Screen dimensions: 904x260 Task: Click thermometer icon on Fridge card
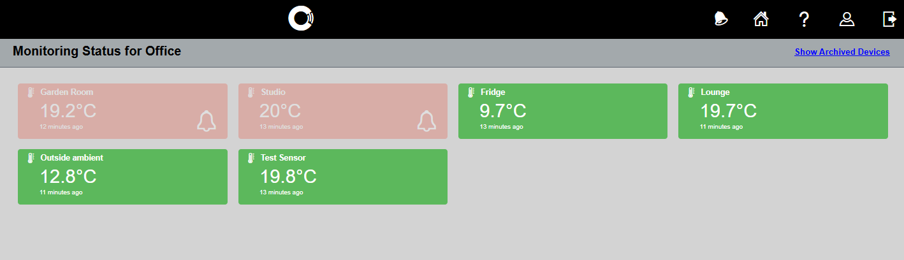pos(471,92)
